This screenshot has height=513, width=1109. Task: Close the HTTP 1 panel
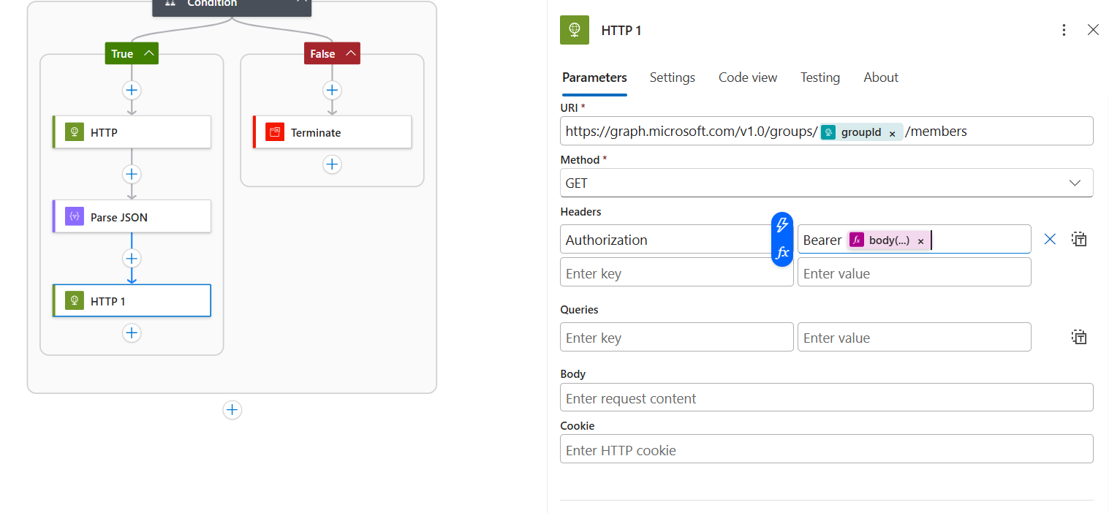click(1093, 30)
